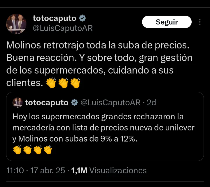
Task: Open the three-dot more options menu
Action: pos(200,22)
